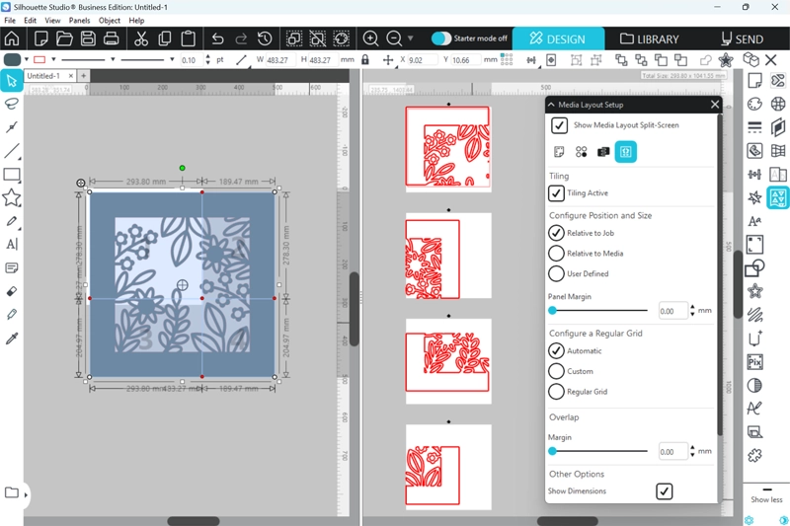Toggle the Starter mode switch

click(441, 38)
